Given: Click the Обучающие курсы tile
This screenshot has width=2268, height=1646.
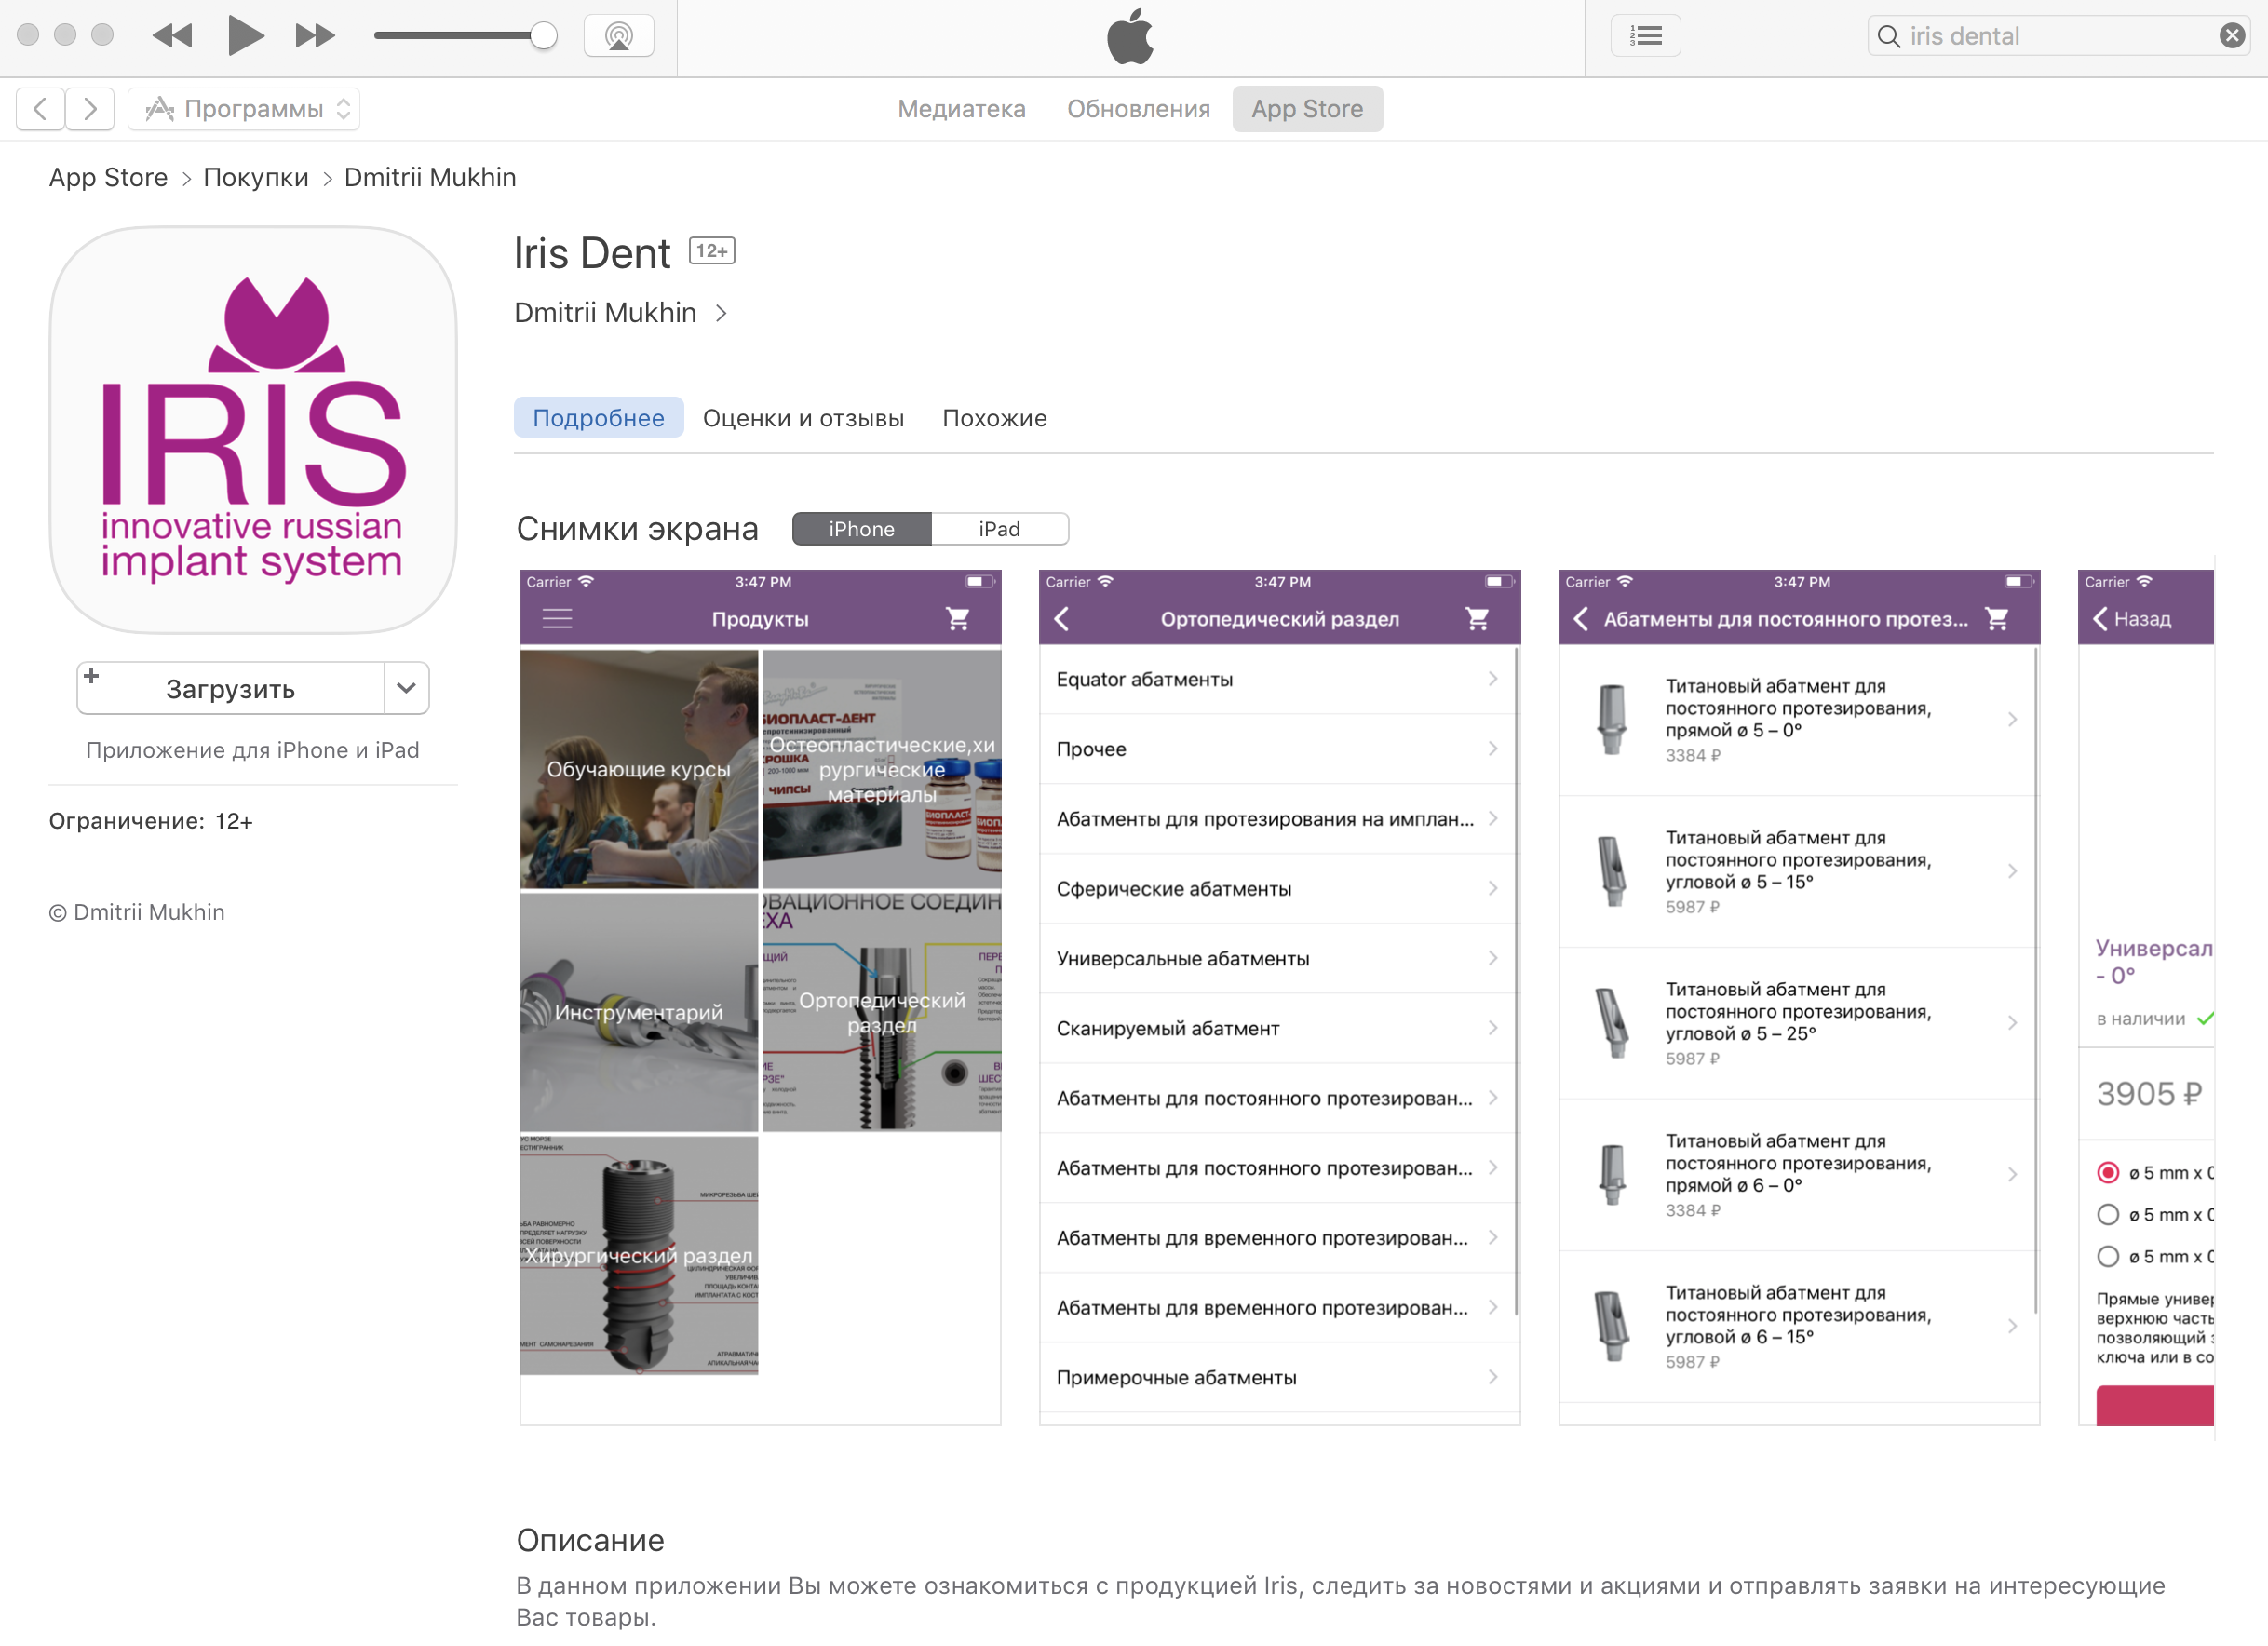Looking at the screenshot, I should coord(638,769).
